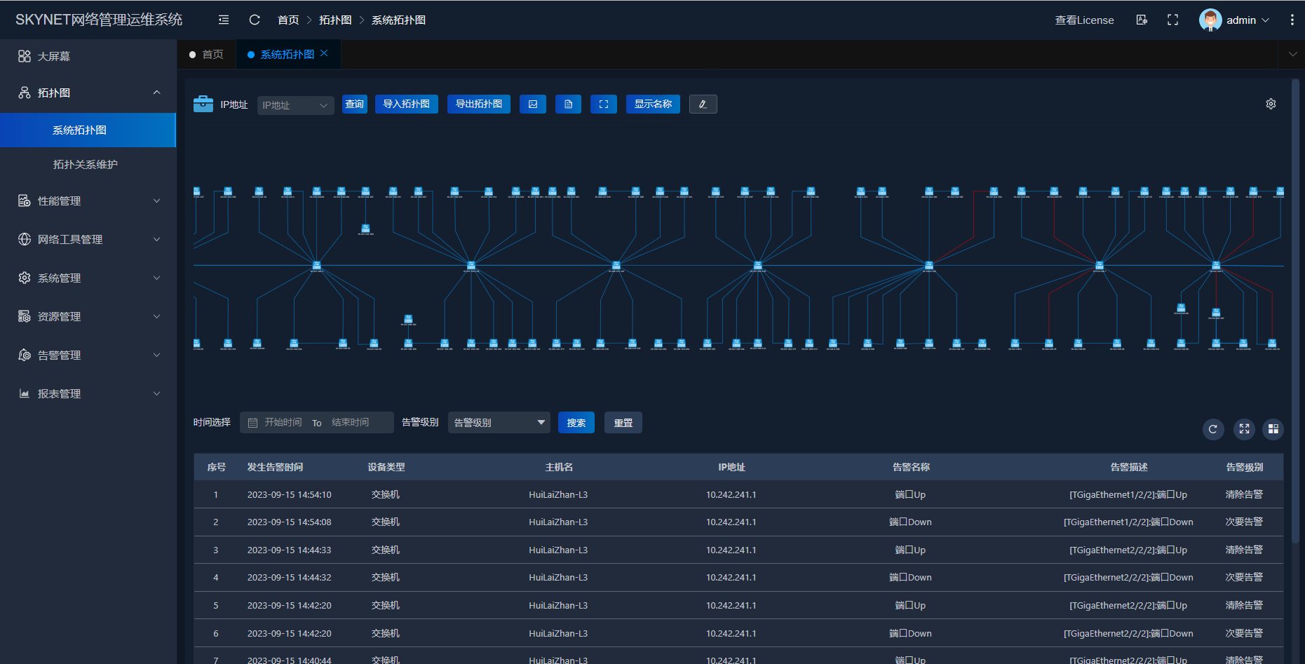Click the 系统管理 gear icon
Screen dimensions: 1305x664
tap(25, 278)
